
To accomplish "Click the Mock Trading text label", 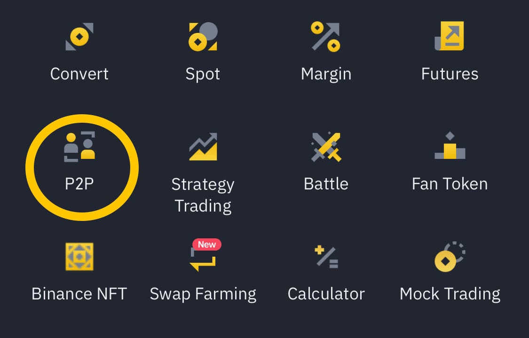I will 450,293.
